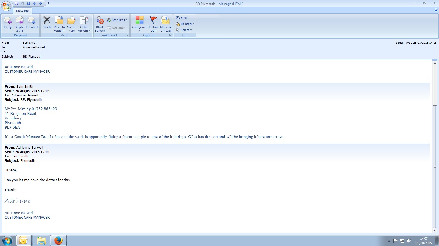Choose Reply to All in the Respond group
The image size is (439, 246).
pos(19,24)
